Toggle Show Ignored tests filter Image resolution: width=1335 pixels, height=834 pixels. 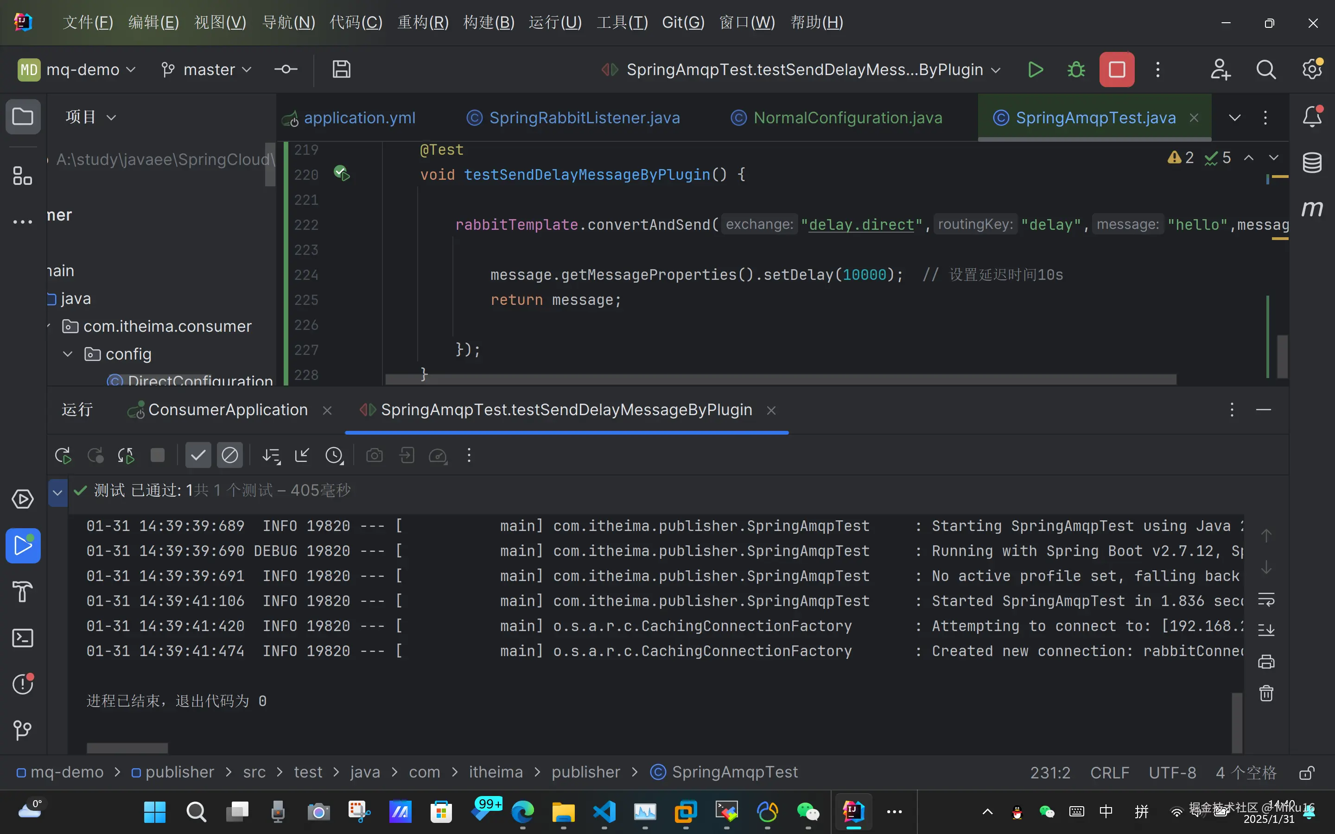tap(229, 455)
